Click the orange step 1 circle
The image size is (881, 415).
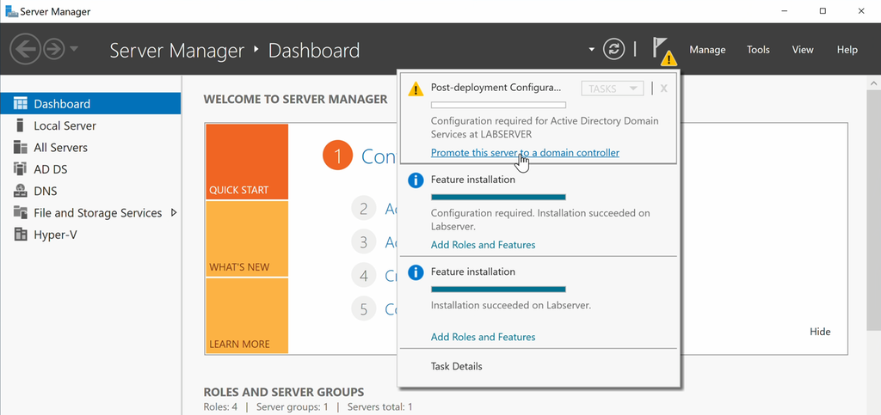[x=337, y=156]
